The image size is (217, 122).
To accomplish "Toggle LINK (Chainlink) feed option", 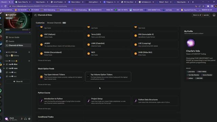I will [x=108, y=44].
